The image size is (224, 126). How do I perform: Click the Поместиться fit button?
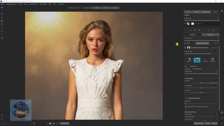tap(87, 8)
